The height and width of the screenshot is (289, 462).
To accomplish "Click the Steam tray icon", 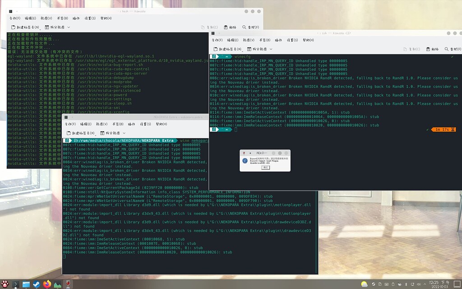I will 373,284.
